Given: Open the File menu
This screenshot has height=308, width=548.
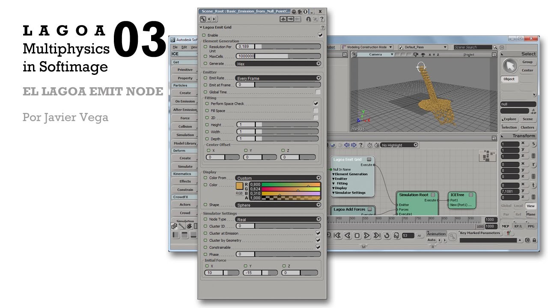Looking at the screenshot, I should (175, 47).
